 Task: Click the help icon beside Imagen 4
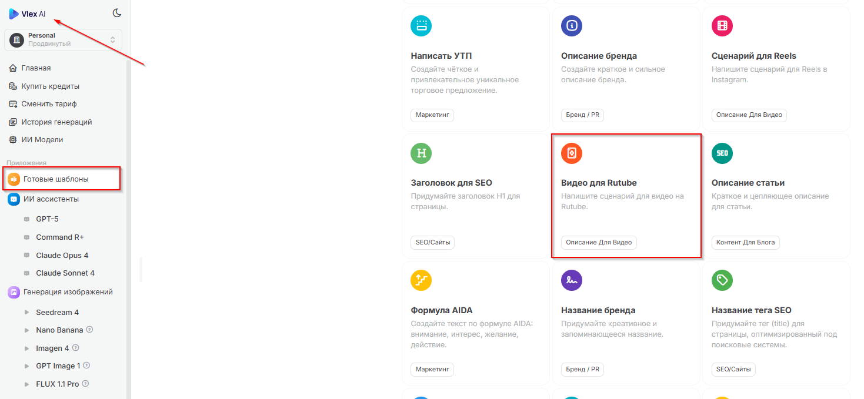click(75, 348)
